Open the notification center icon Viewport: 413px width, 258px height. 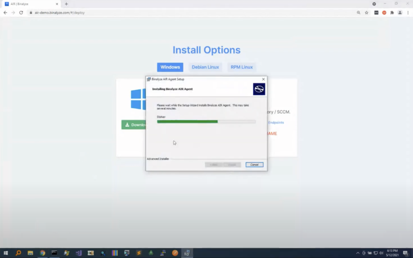(406, 253)
